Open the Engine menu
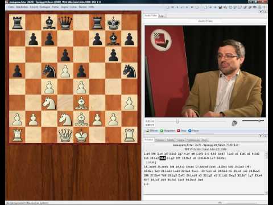The width and height of the screenshot is (273, 205). [x=64, y=7]
